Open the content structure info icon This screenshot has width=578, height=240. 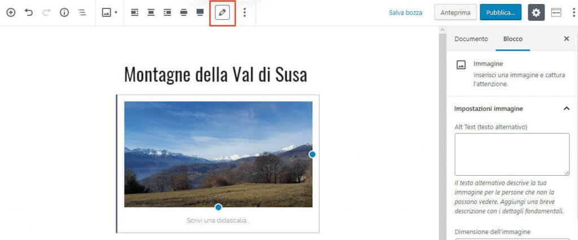point(64,12)
